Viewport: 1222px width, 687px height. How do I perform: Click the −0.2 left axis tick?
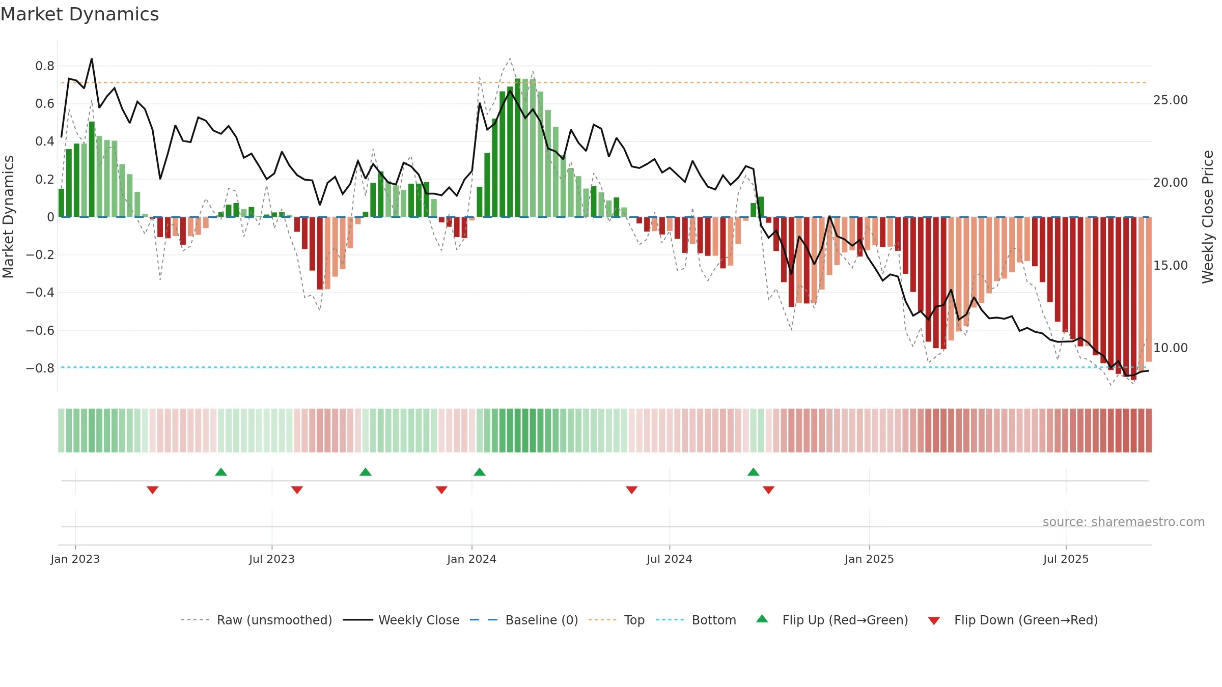[40, 255]
